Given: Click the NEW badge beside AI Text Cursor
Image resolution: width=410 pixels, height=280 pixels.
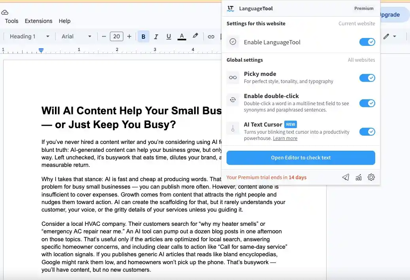Looking at the screenshot, I should [x=291, y=125].
